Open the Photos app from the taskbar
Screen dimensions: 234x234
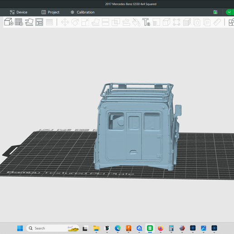click(x=204, y=228)
